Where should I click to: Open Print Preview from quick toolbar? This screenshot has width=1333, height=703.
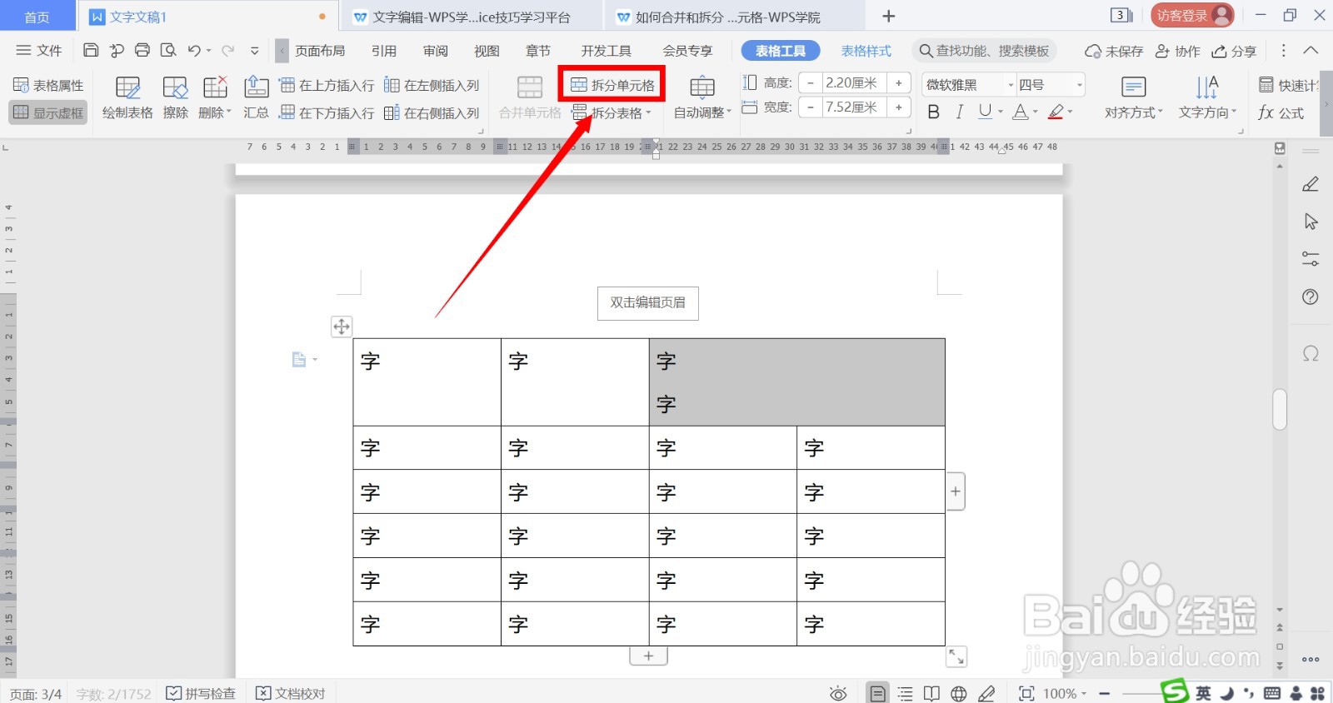click(x=168, y=50)
